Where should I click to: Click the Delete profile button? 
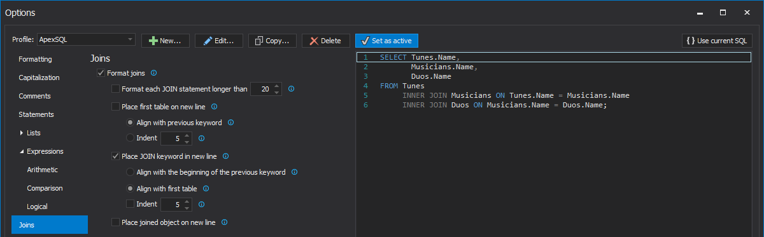tap(326, 41)
